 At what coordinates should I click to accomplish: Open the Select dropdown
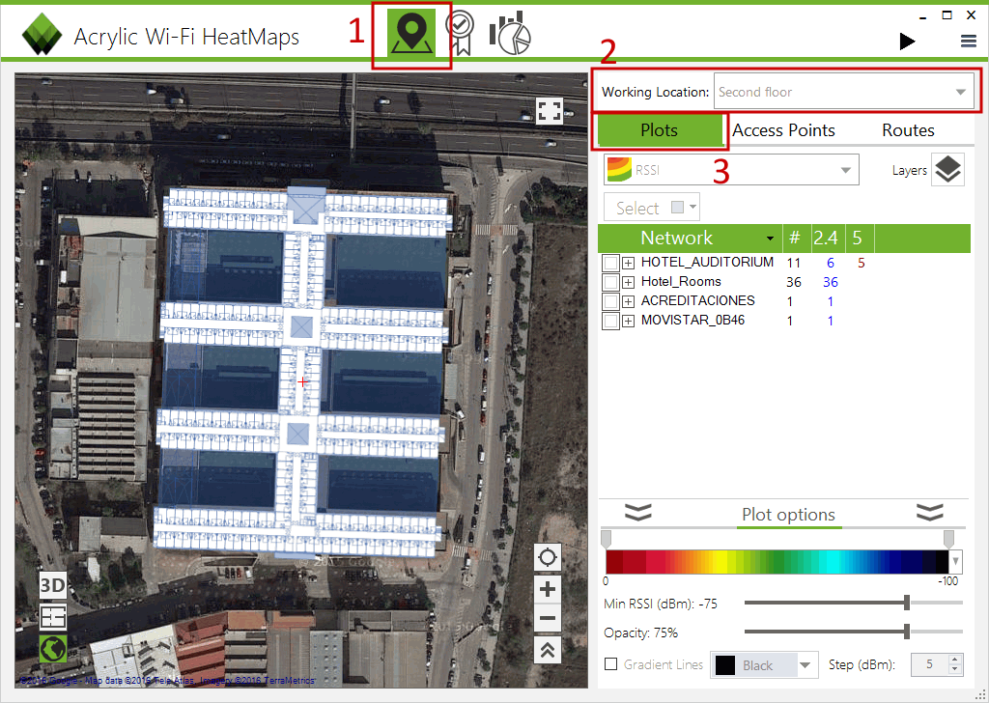[652, 208]
